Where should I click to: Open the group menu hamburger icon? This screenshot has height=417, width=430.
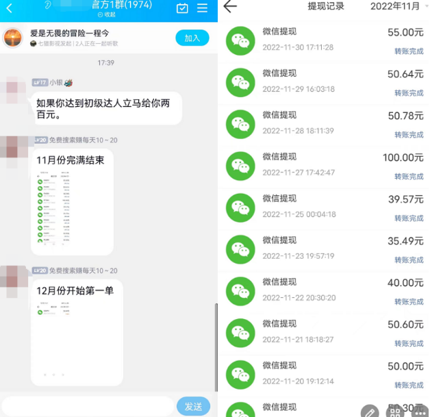[202, 8]
